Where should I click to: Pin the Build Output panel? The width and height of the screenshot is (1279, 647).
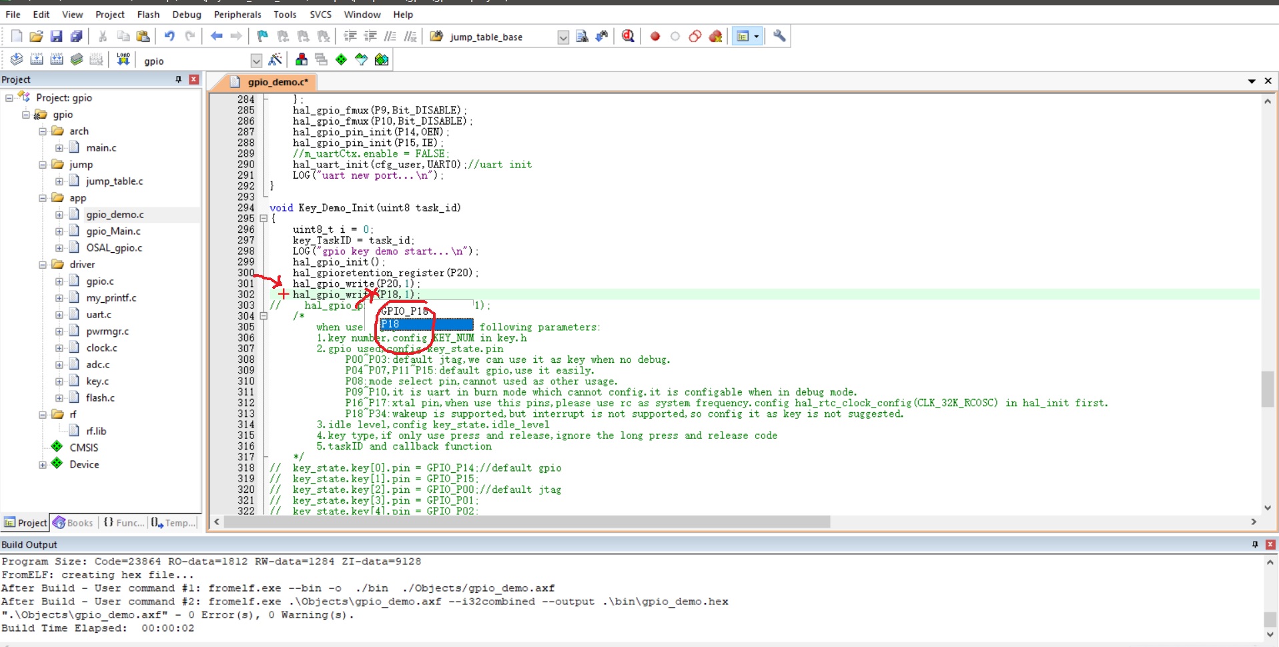tap(1255, 545)
